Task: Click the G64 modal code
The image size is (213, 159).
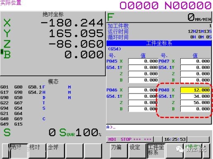Action: 18,113
